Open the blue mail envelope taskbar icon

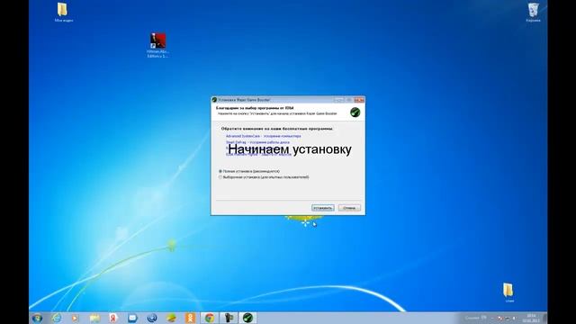(x=132, y=318)
